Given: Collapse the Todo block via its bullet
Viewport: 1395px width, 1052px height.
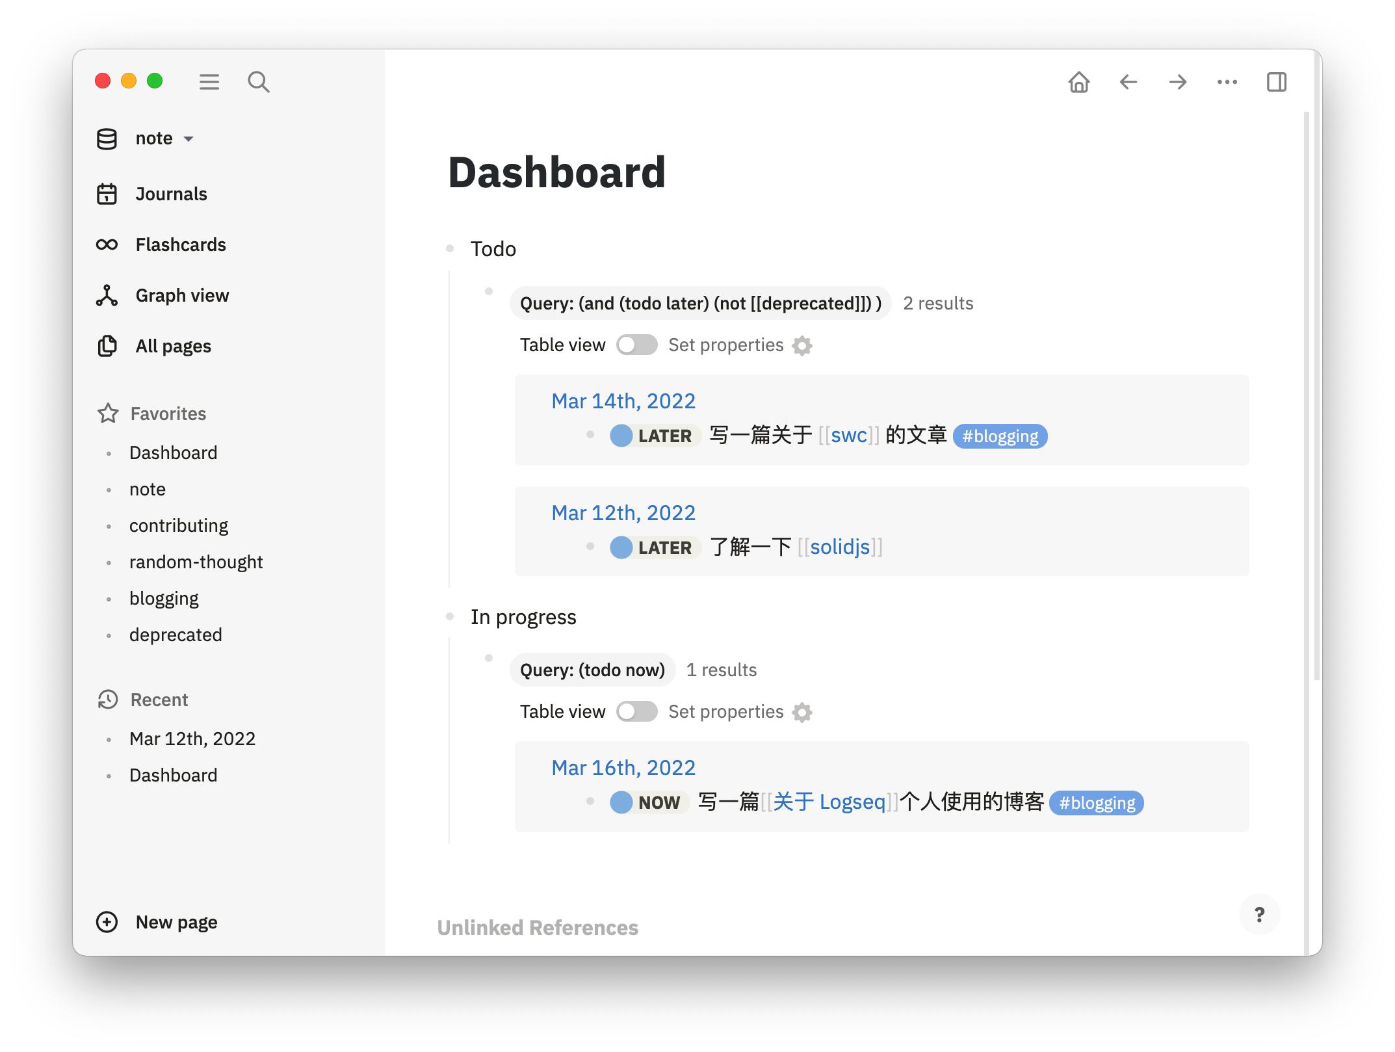Looking at the screenshot, I should pyautogui.click(x=450, y=248).
